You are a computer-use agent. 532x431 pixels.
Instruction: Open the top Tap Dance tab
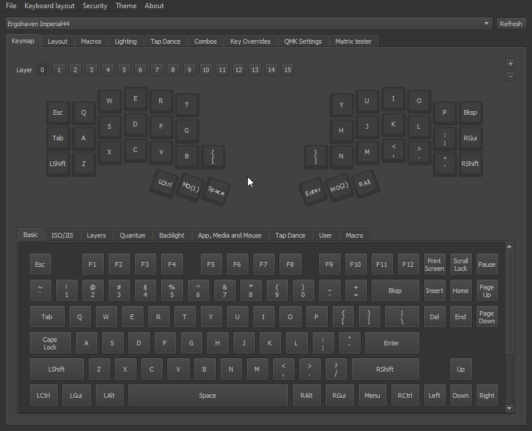(x=165, y=41)
